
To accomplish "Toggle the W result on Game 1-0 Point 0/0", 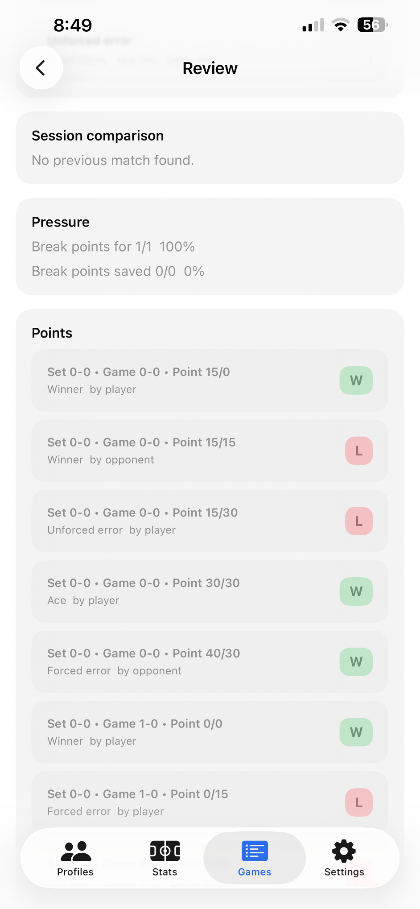I will (x=355, y=732).
